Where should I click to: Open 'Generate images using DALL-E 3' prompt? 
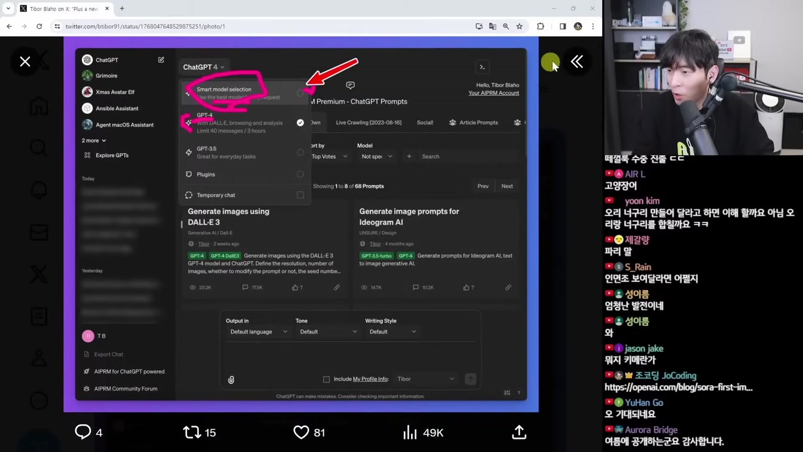(228, 216)
